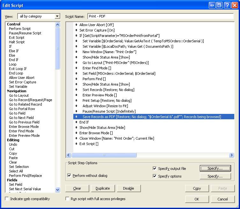Click the move handle next to Save Records as PDF
The height and width of the screenshot is (209, 240).
(x=76, y=117)
